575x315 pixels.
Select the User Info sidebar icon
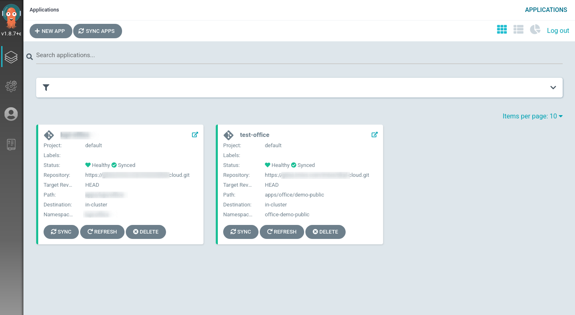[12, 114]
